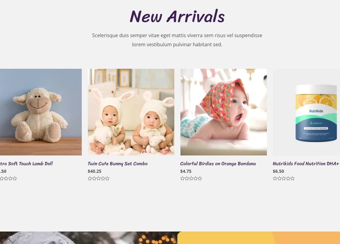Click the Colorful Birdies on Orange Bandana title

218,164
